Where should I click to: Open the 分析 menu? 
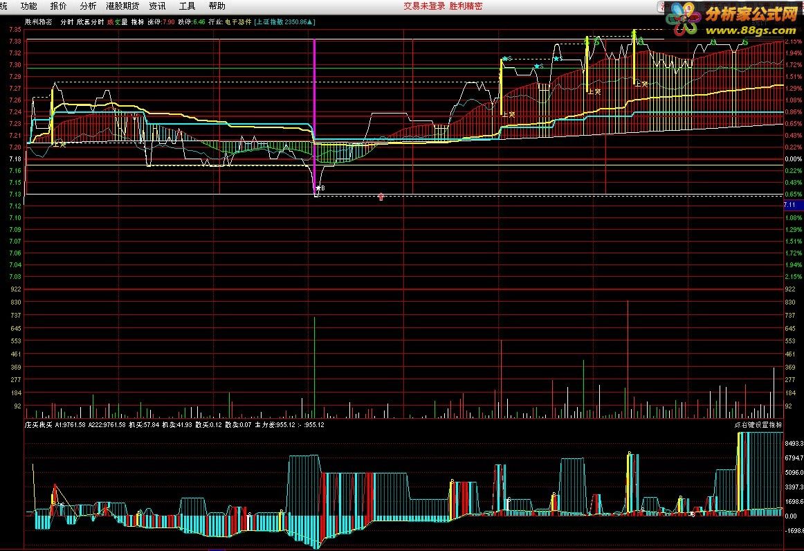click(x=88, y=6)
